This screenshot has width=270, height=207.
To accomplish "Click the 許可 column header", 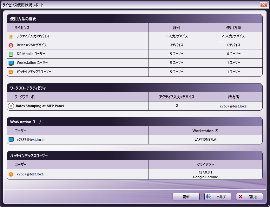I will [177, 28].
